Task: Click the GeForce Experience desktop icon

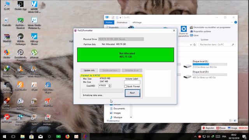Action: tap(7, 87)
